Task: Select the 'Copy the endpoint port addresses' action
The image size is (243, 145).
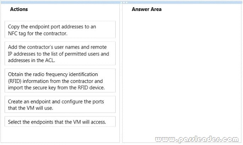Action: coord(60,29)
